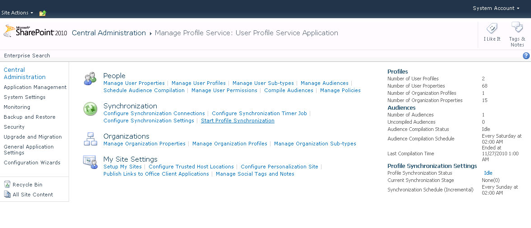The width and height of the screenshot is (531, 228).
Task: Click the Current Synchronization Stage label
Action: 421,180
